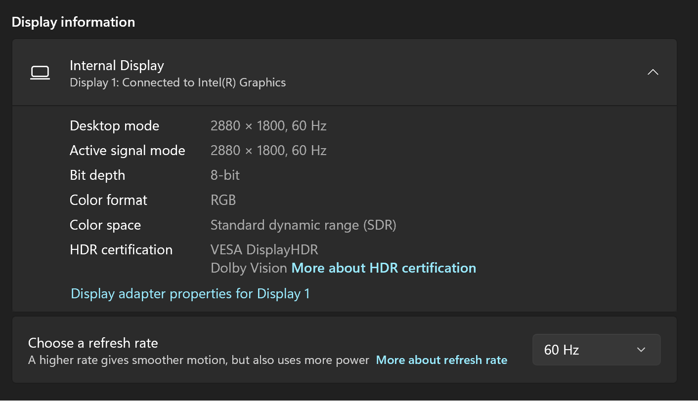Collapse the Internal Display section chevron
The width and height of the screenshot is (698, 401).
[653, 73]
